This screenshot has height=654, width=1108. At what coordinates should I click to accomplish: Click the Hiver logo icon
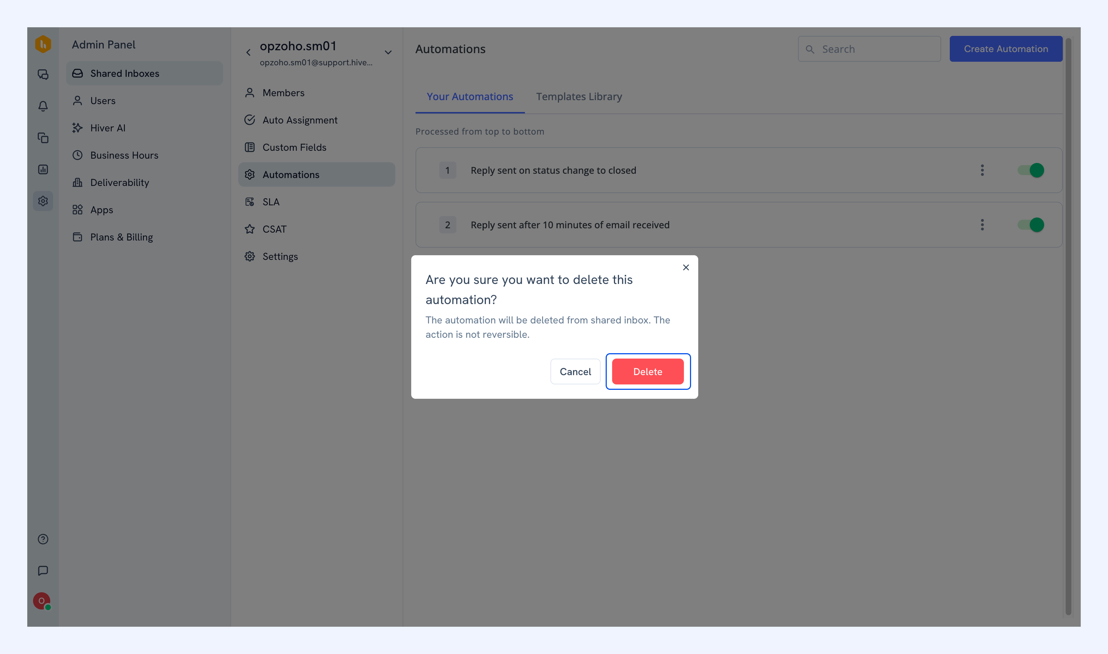click(x=43, y=44)
